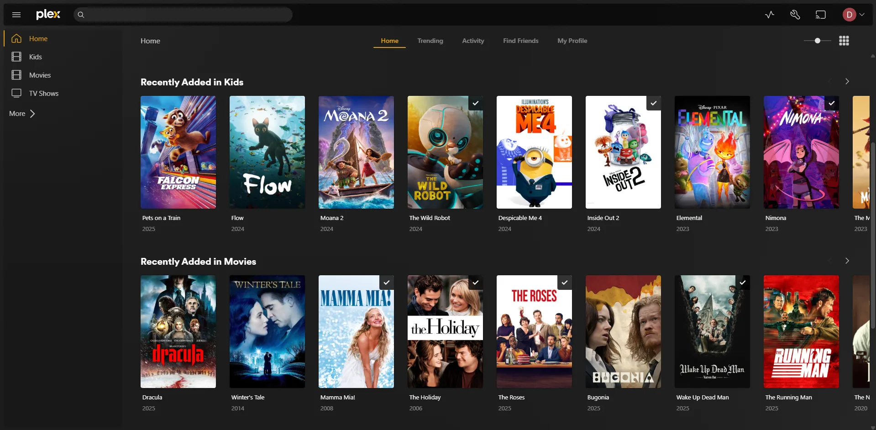876x430 pixels.
Task: Click the page vertical scrollbar
Action: pos(873,235)
